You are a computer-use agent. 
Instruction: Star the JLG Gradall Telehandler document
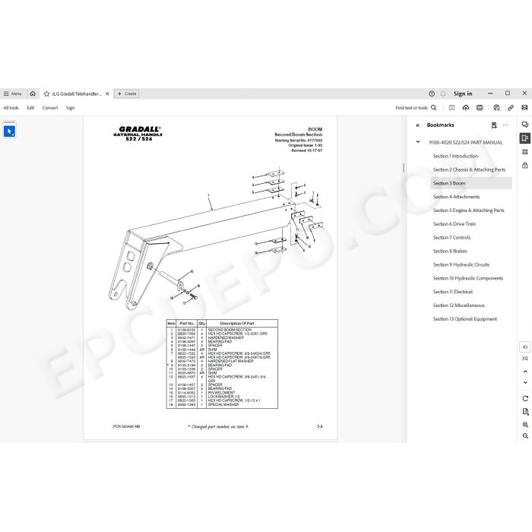click(x=47, y=93)
